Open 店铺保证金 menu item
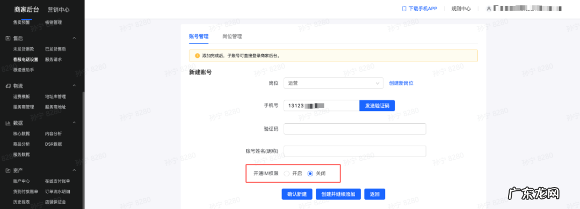The width and height of the screenshot is (580, 209). (x=55, y=201)
